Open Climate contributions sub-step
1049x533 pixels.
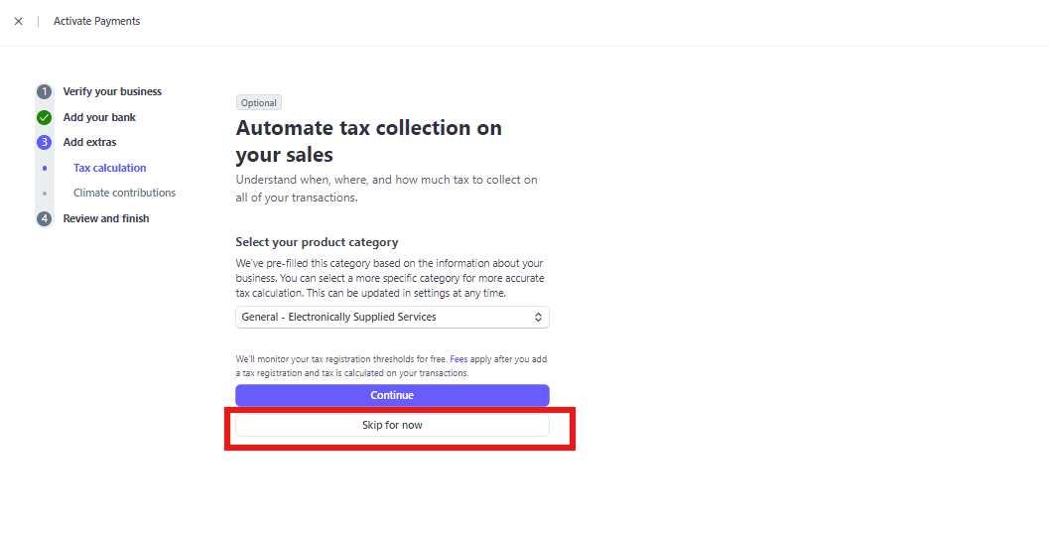click(x=124, y=193)
